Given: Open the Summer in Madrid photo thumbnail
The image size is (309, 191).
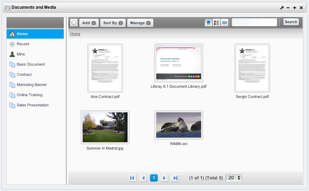Looking at the screenshot, I should click(x=105, y=127).
